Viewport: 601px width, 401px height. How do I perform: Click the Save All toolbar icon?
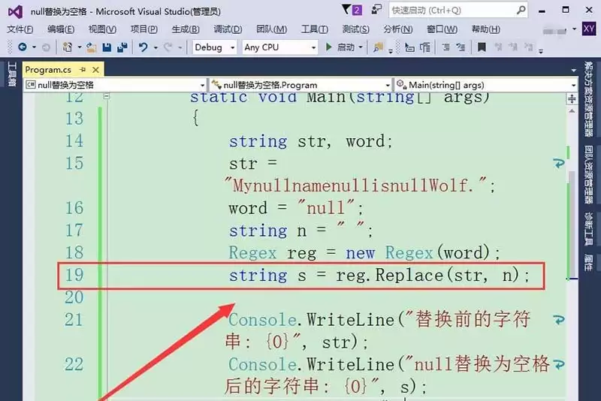click(122, 47)
